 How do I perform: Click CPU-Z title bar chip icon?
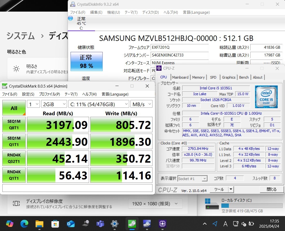pos(159,68)
